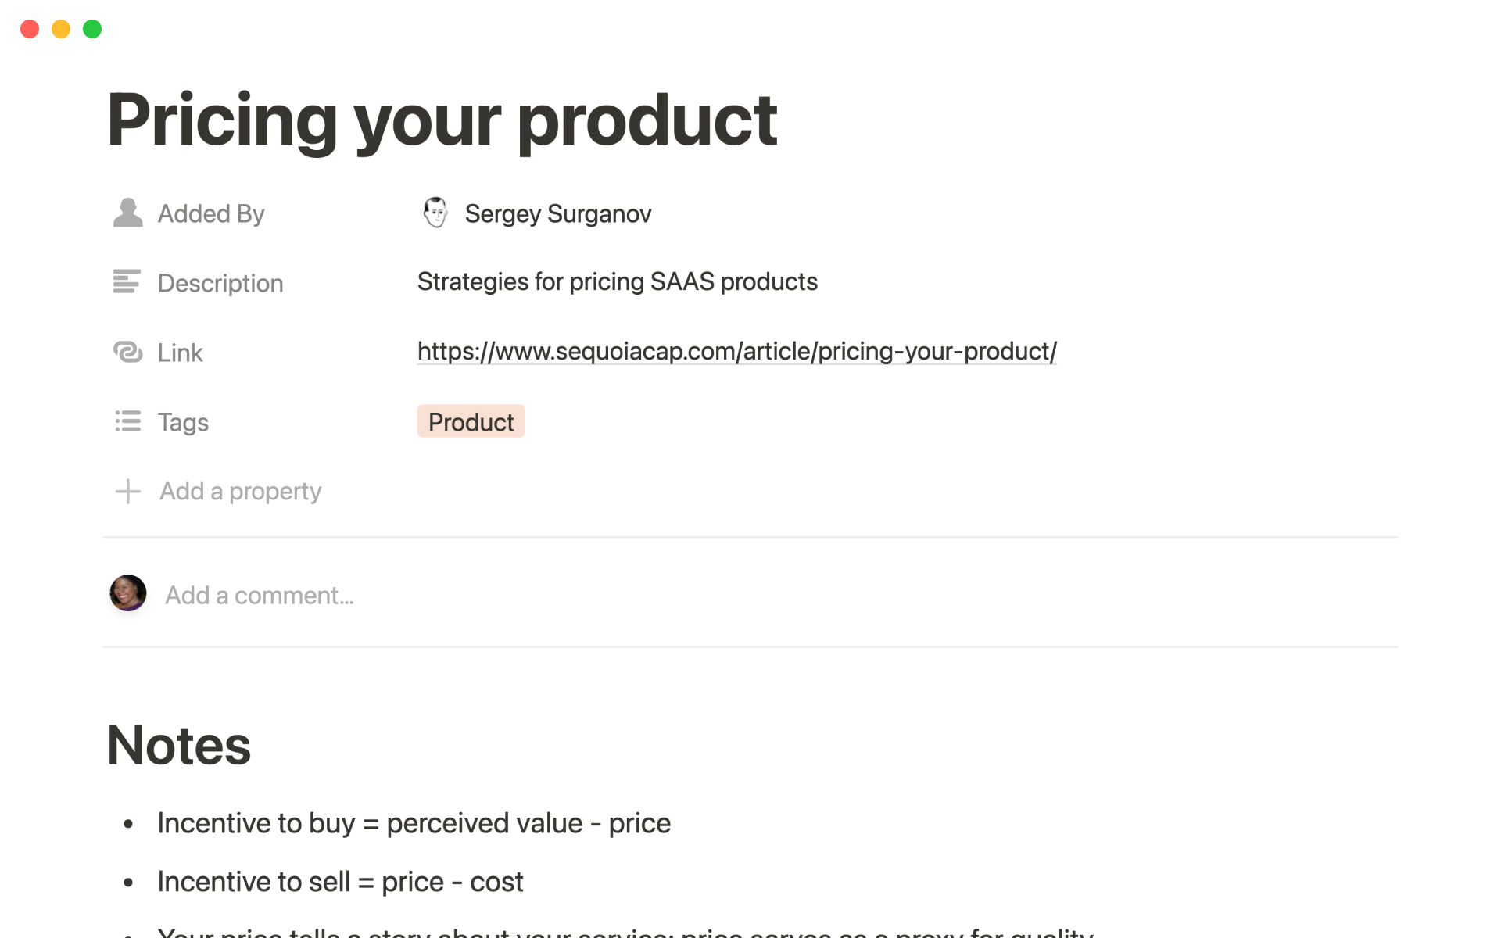Image resolution: width=1501 pixels, height=938 pixels.
Task: Click the Add a comment field
Action: pyautogui.click(x=260, y=596)
